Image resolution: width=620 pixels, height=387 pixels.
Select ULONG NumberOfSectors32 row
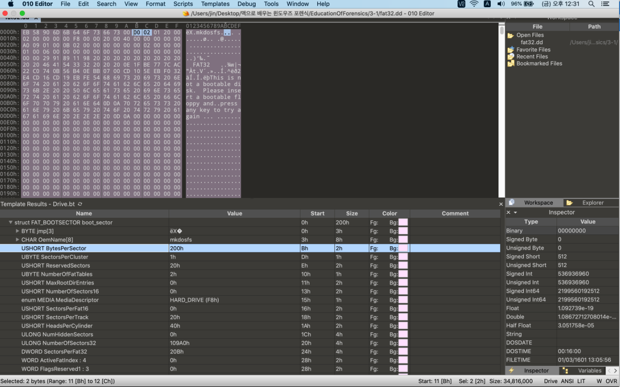(250, 343)
